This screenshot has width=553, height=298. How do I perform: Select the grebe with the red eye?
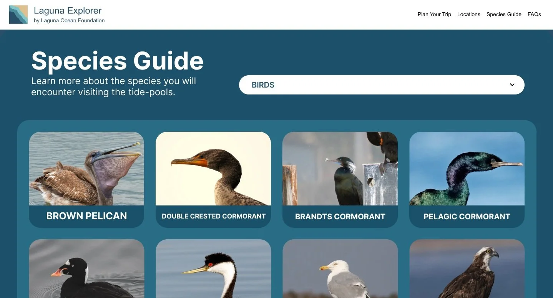click(213, 269)
